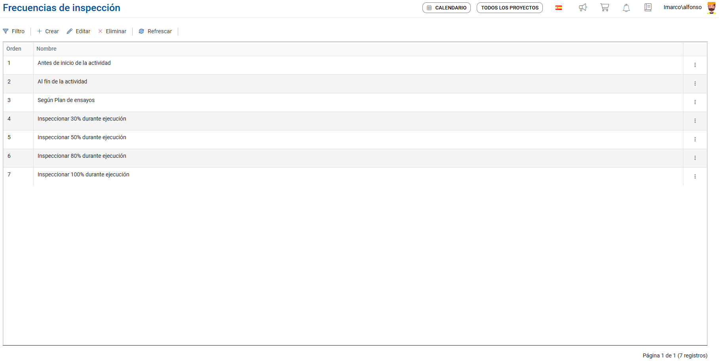Click the user avatar picture
The height and width of the screenshot is (363, 719).
[x=711, y=8]
